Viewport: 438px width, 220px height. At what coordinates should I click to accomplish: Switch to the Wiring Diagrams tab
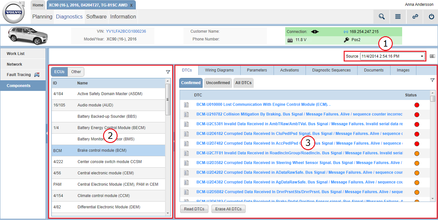(219, 70)
